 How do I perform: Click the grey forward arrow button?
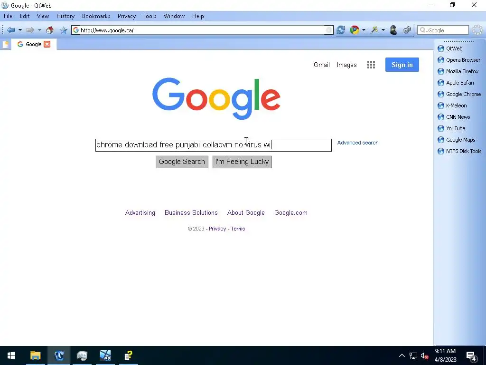[x=30, y=30]
